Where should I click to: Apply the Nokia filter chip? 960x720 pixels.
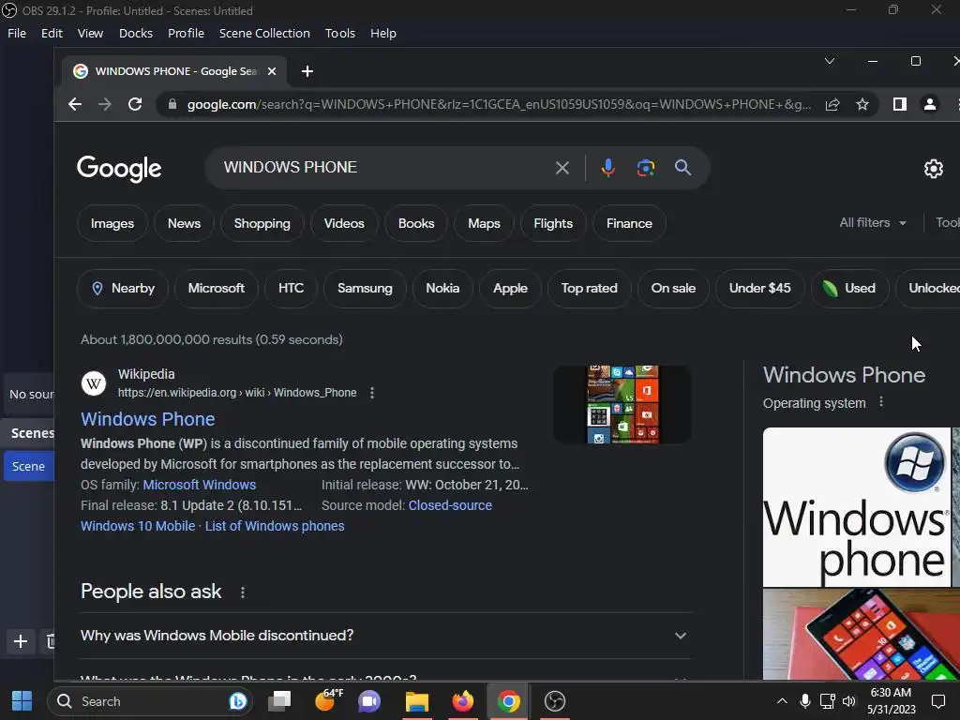tap(442, 289)
